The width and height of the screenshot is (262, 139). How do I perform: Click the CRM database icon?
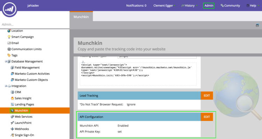(x=12, y=92)
